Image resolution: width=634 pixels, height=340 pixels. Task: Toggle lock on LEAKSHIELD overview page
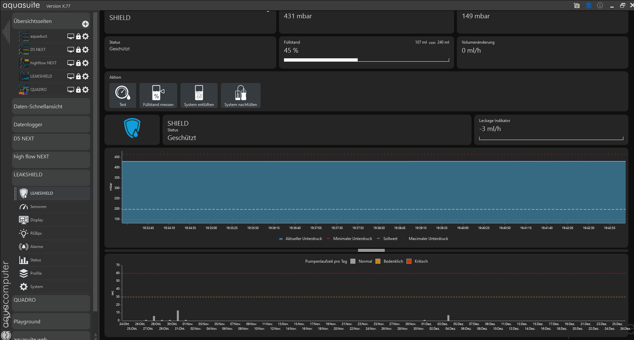[78, 76]
